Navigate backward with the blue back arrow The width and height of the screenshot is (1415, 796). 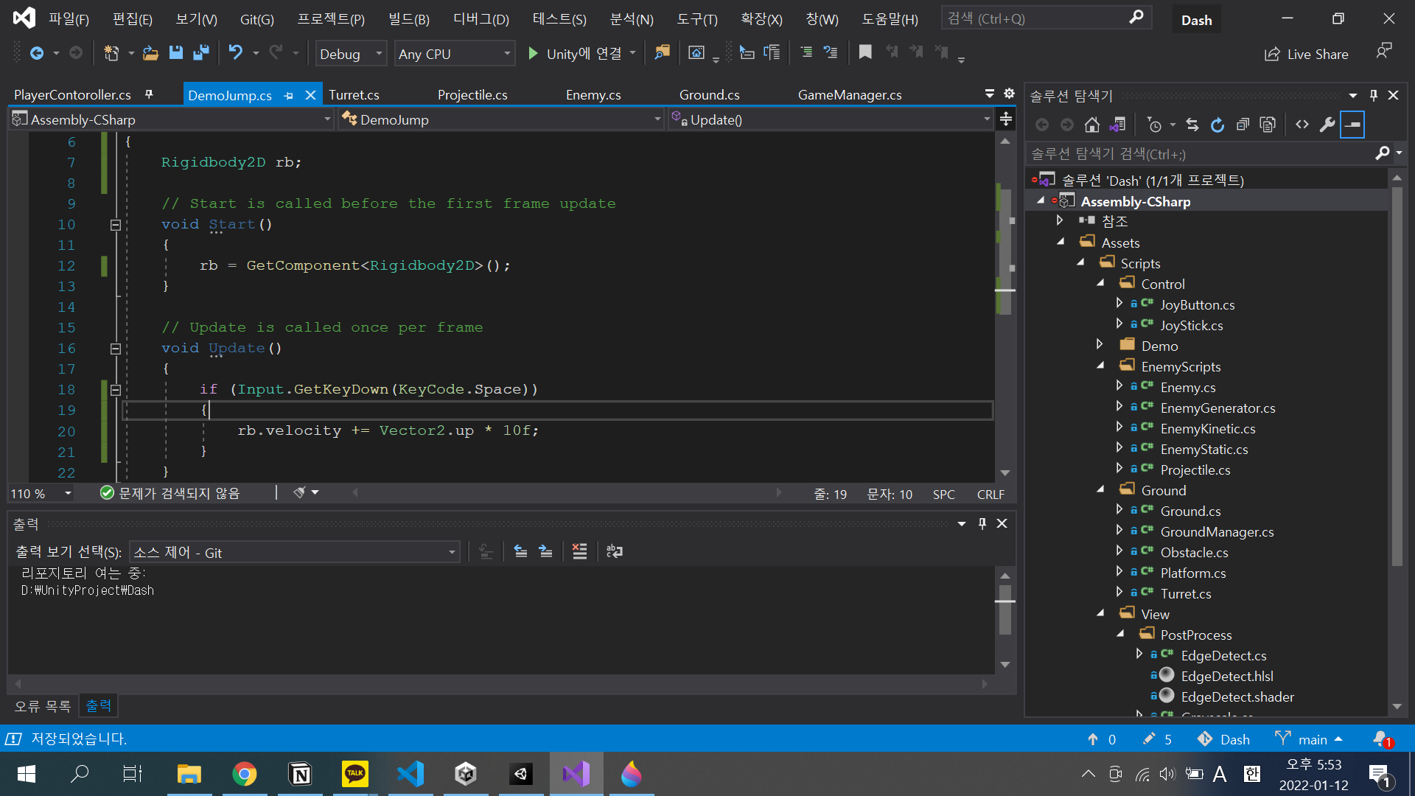click(36, 53)
